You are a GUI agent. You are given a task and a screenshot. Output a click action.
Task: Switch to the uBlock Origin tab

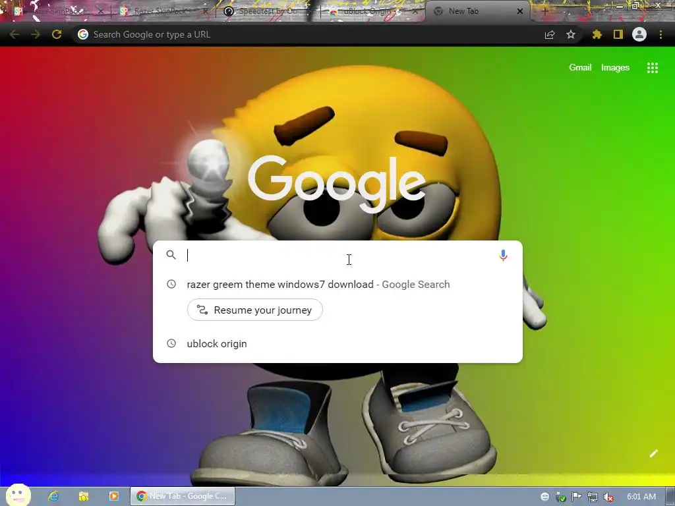[x=372, y=11]
